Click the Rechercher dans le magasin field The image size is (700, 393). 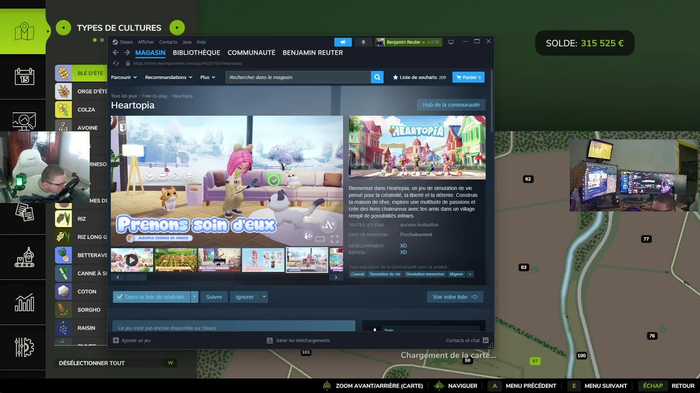[298, 77]
